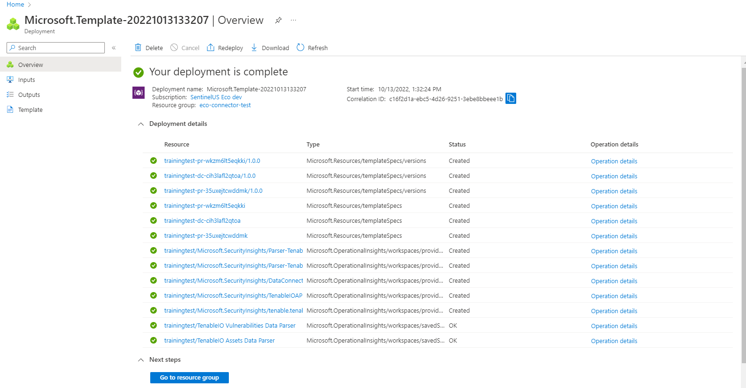Click the Inputs sidebar icon
Viewport: 746px width, 388px height.
(x=10, y=80)
